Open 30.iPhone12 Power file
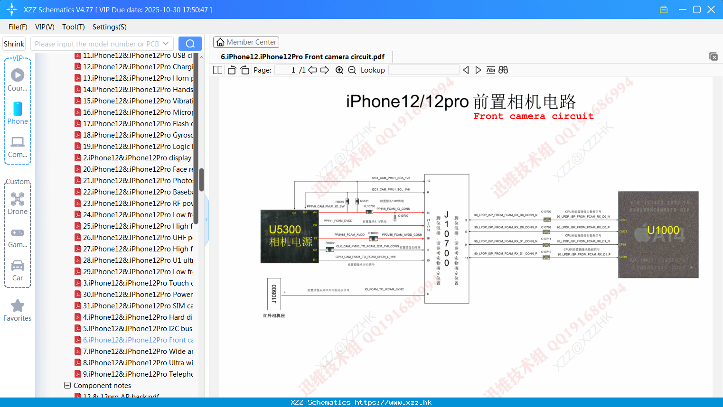This screenshot has width=723, height=407. coord(134,295)
